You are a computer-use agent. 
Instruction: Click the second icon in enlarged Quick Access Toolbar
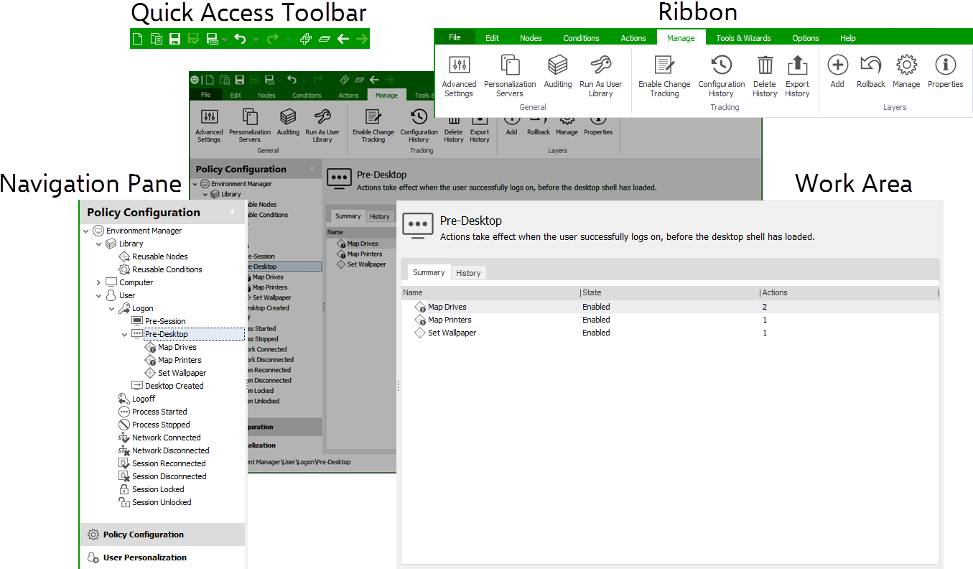(x=156, y=39)
